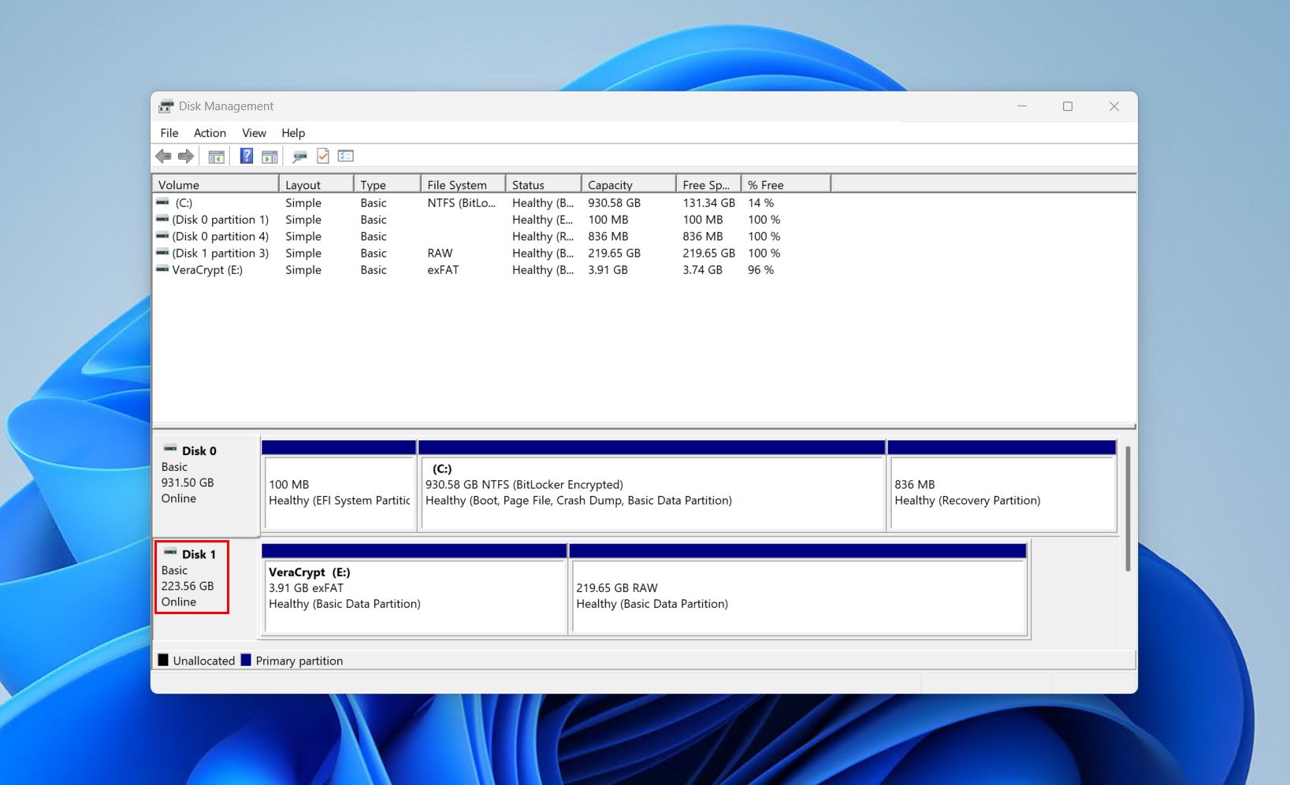Click the drive icon beside VeraCrypt (E:) row
The height and width of the screenshot is (785, 1290).
tap(162, 268)
